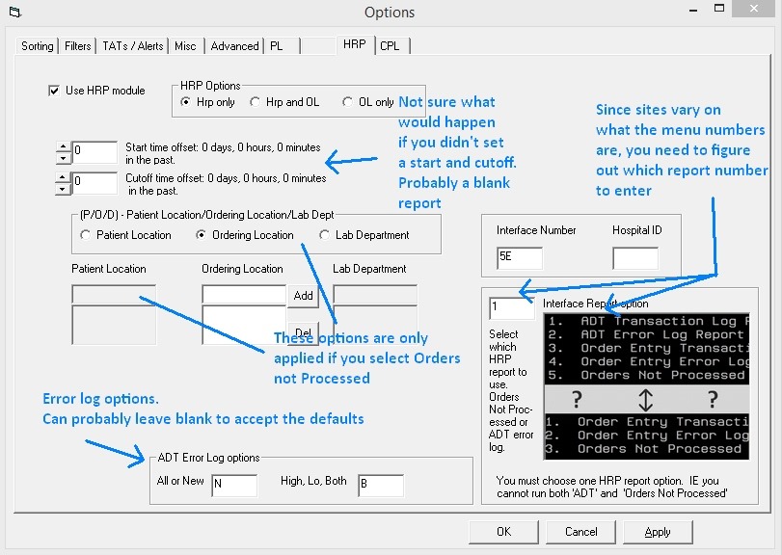Select Patient Location radio button
This screenshot has width=782, height=555.
click(x=87, y=235)
